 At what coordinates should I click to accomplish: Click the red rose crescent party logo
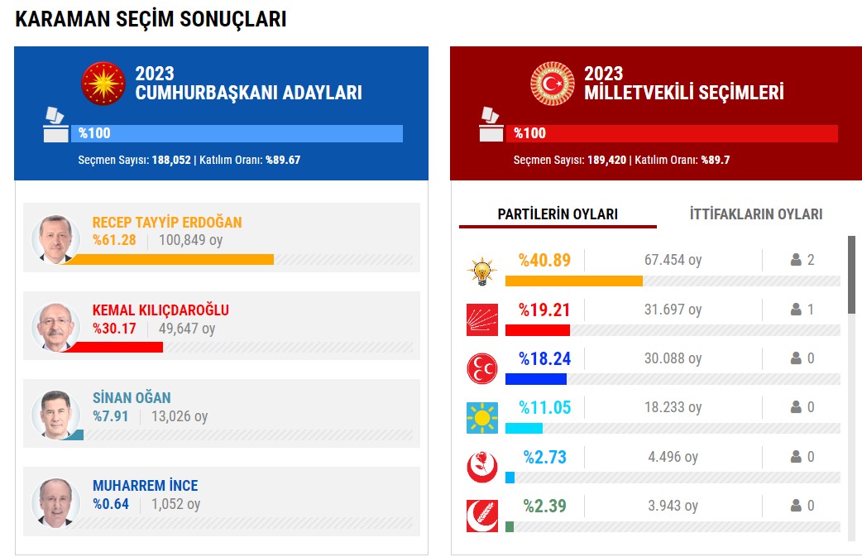point(481,467)
